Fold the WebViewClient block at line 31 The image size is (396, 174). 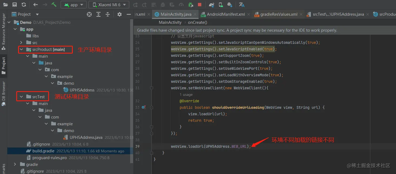pos(151,88)
